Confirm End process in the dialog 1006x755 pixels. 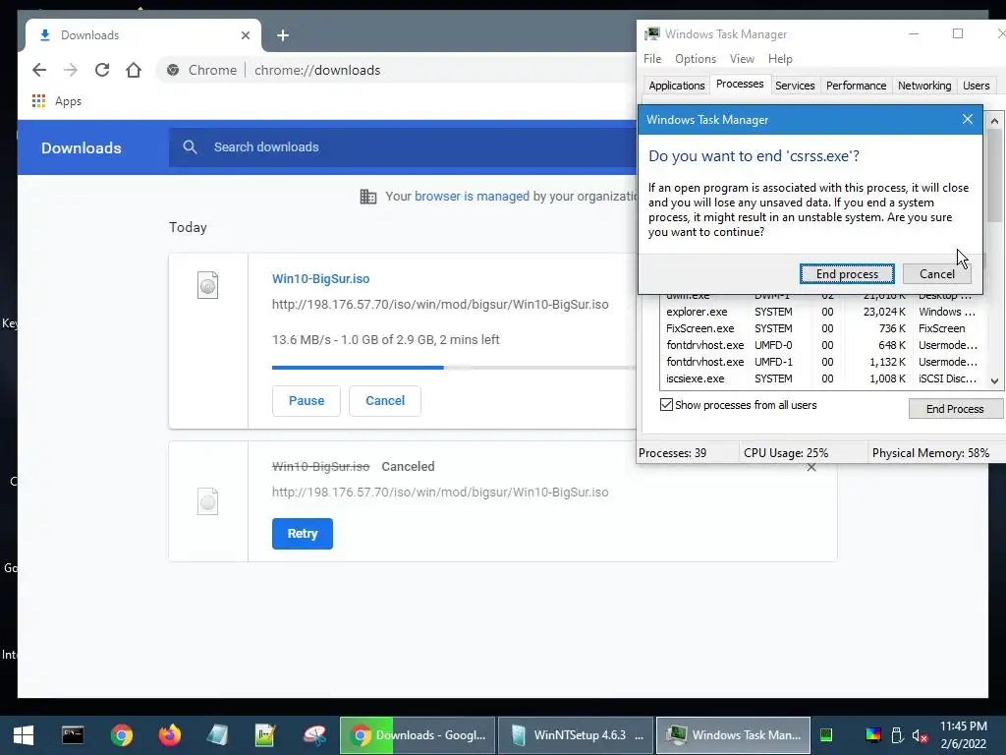coord(847,274)
